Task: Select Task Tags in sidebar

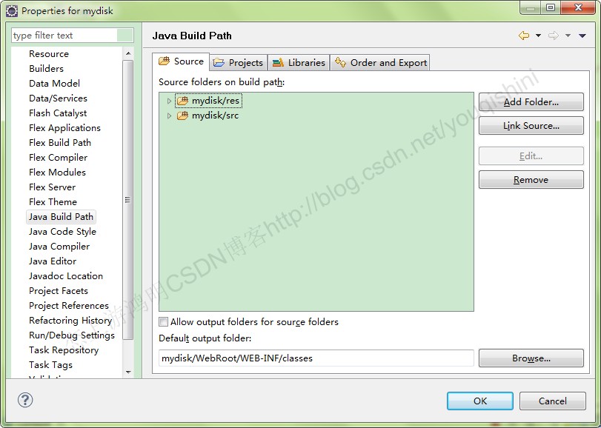Action: tap(50, 365)
